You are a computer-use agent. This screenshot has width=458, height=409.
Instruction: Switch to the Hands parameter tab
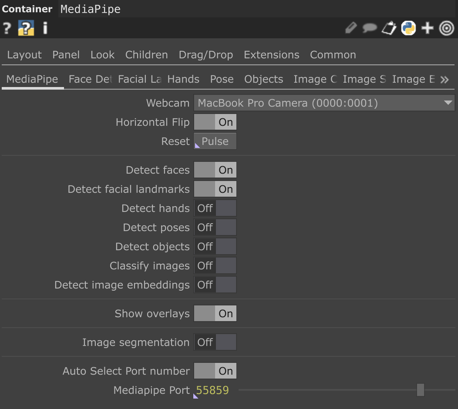[x=183, y=79]
